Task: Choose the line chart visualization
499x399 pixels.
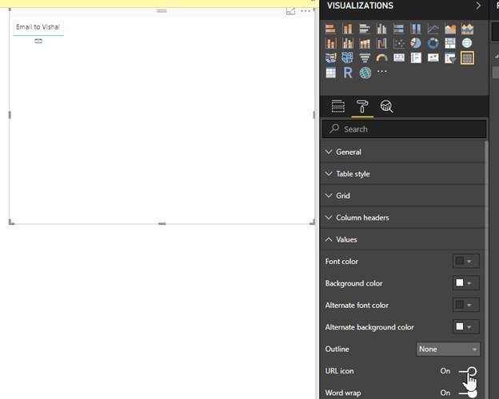Action: [x=433, y=29]
